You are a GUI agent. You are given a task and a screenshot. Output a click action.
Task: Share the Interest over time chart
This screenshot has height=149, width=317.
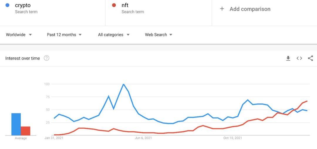pos(310,58)
